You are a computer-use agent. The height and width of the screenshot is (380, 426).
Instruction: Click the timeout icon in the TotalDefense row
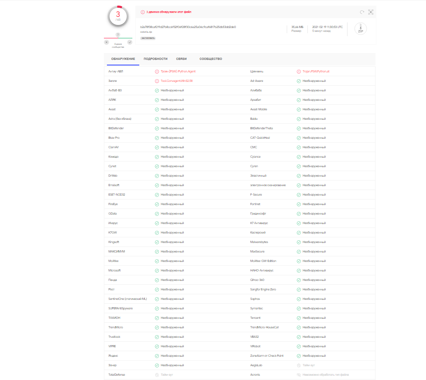click(157, 375)
